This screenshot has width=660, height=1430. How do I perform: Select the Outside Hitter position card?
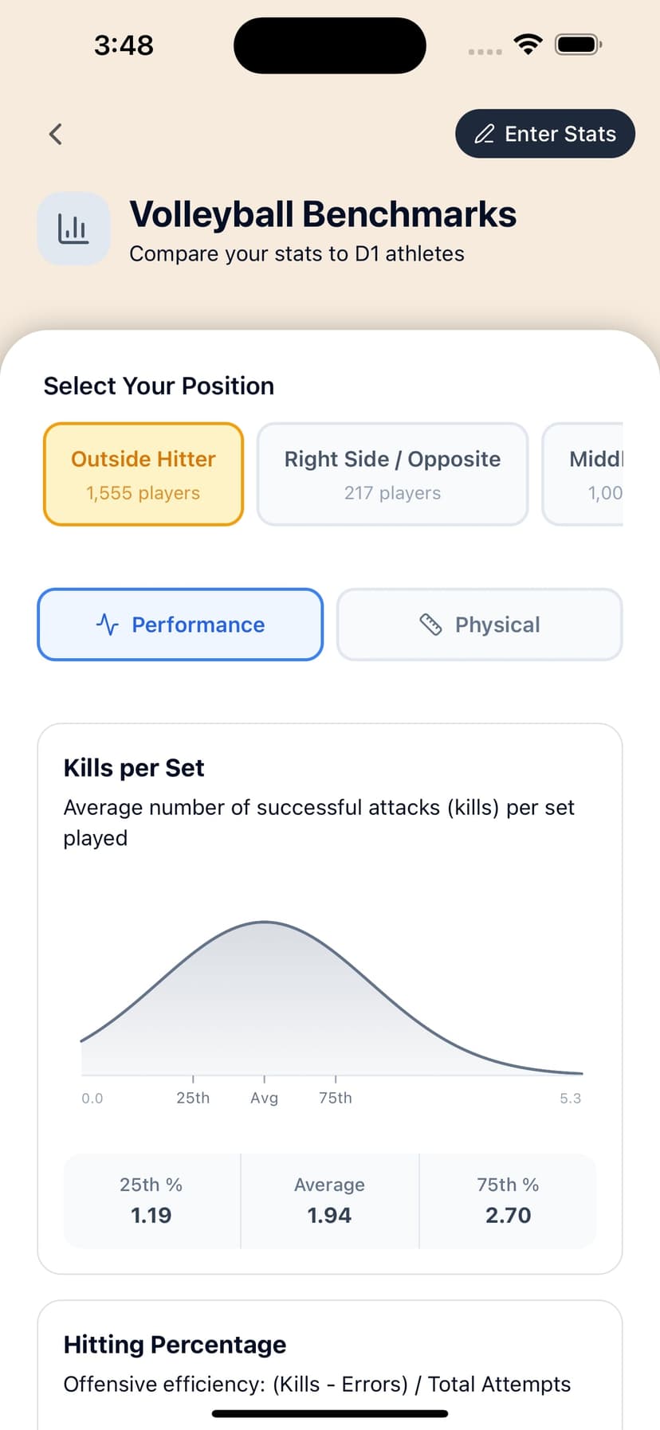[x=143, y=474]
